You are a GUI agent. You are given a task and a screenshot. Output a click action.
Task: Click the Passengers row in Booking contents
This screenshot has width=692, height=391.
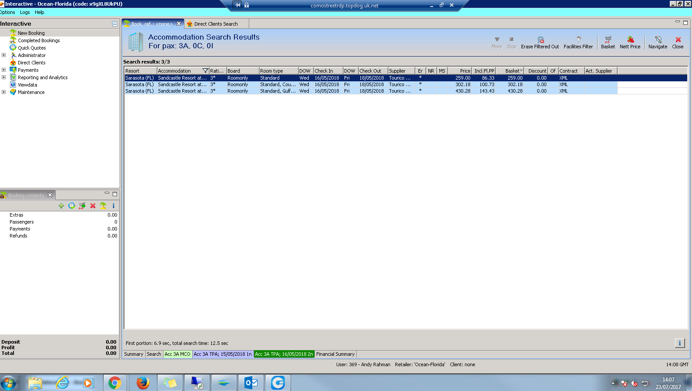click(x=60, y=222)
